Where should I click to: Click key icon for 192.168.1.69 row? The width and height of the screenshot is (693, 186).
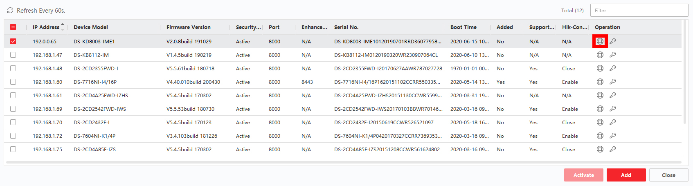click(612, 109)
